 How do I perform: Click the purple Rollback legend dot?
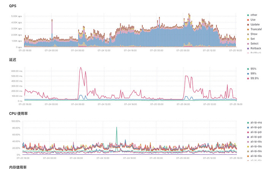point(248,48)
